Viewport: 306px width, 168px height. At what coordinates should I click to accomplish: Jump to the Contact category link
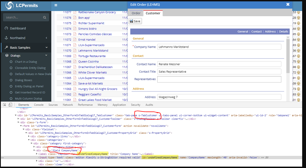(256, 31)
